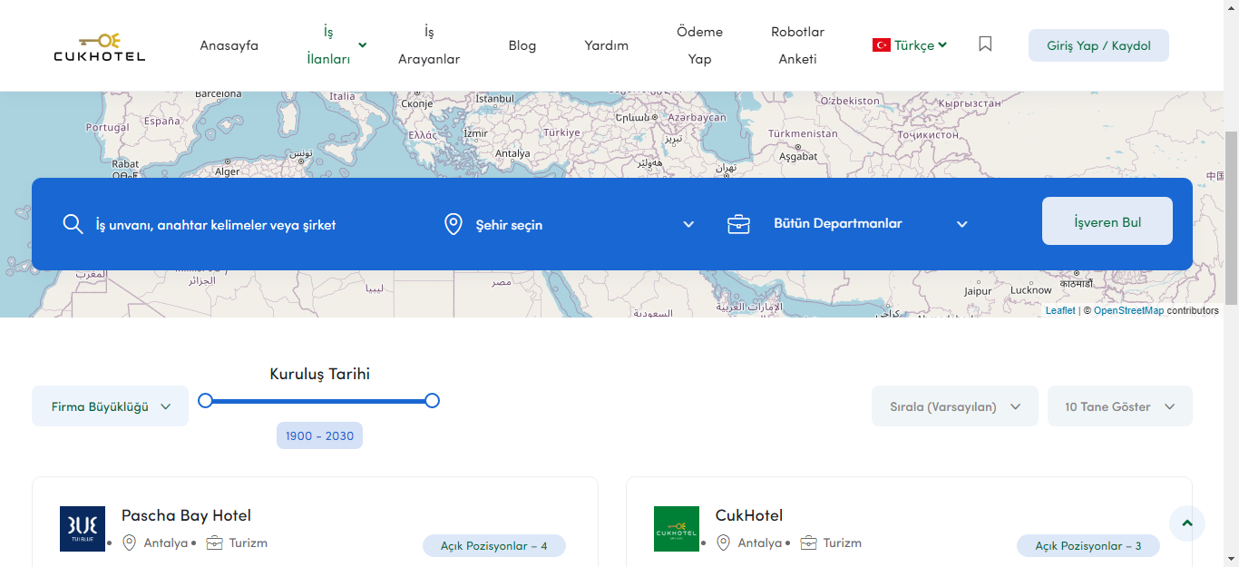Open the bookmark icon in the navbar
Image resolution: width=1239 pixels, height=567 pixels.
(985, 44)
